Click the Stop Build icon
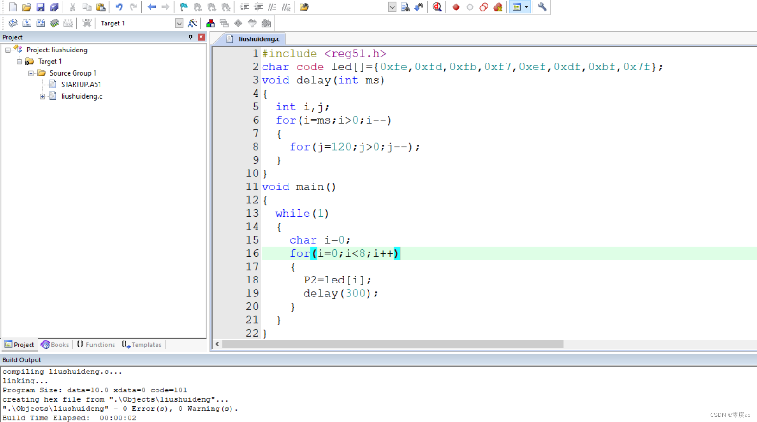Image resolution: width=757 pixels, height=422 pixels. point(68,23)
